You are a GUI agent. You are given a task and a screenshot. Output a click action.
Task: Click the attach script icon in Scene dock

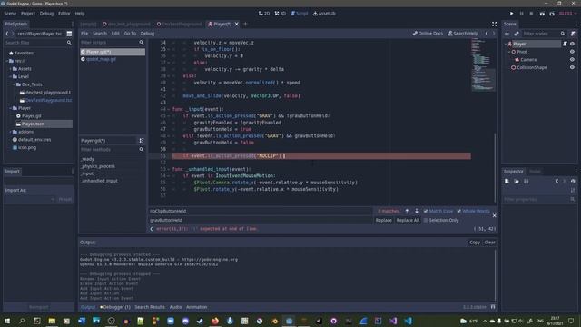tap(573, 34)
